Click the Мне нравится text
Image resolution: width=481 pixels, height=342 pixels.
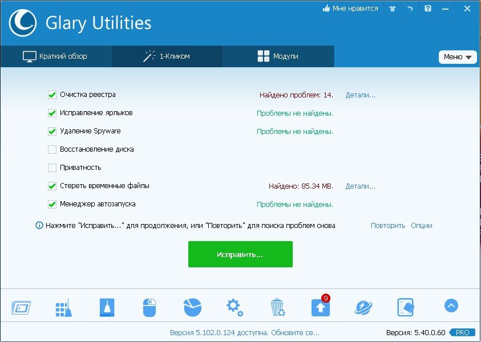click(355, 9)
